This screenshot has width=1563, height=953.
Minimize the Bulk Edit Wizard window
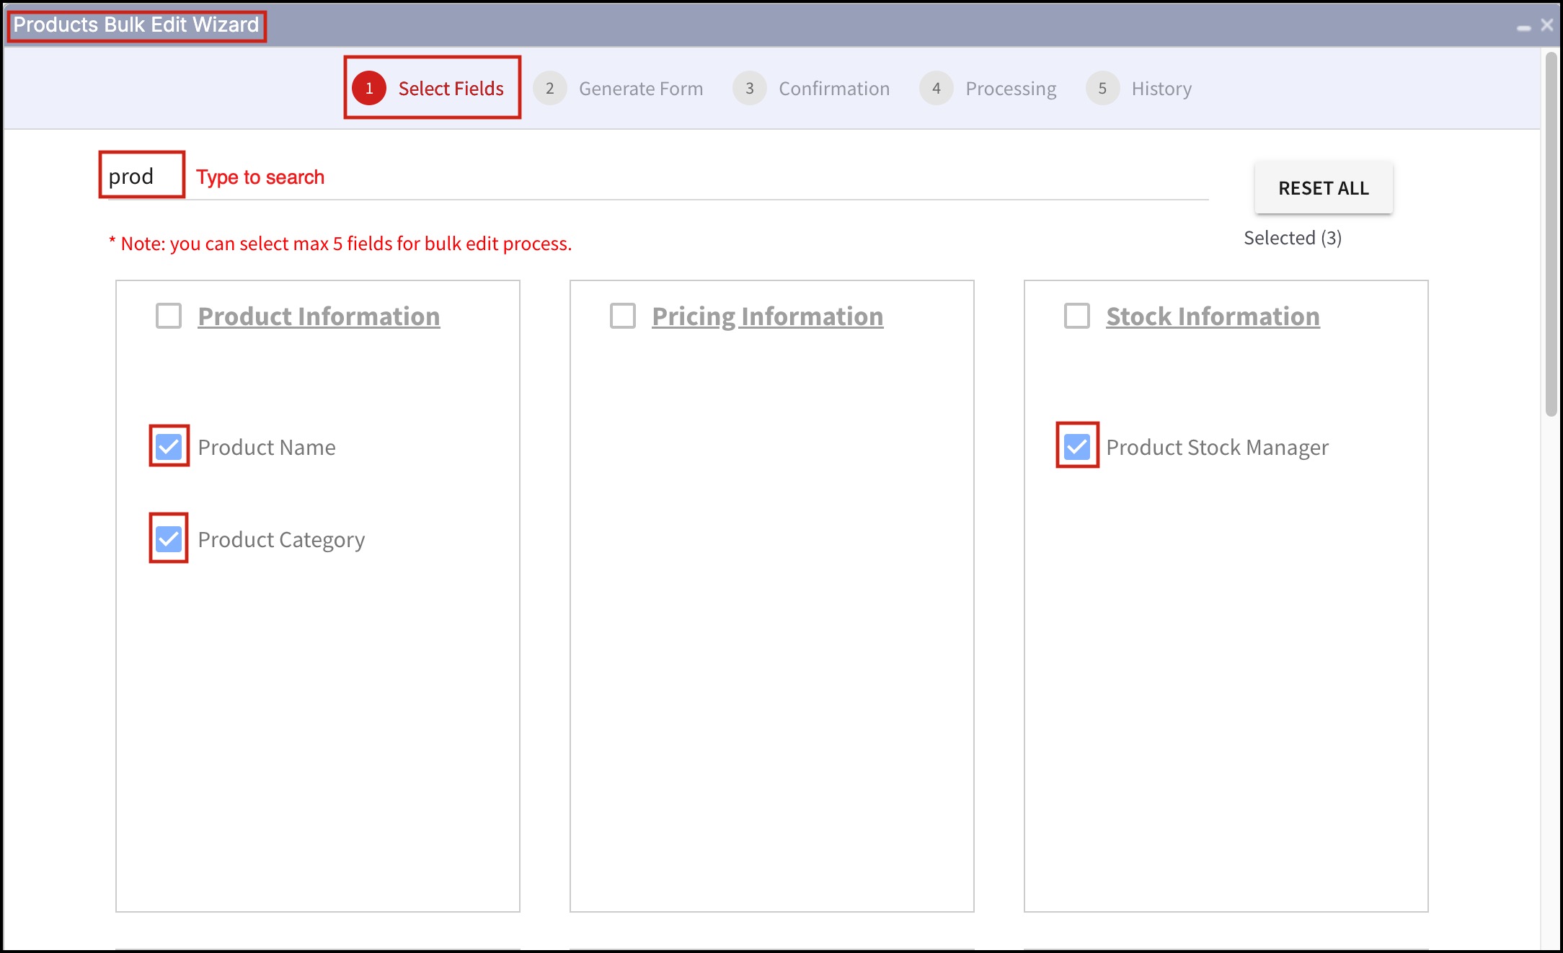click(x=1523, y=27)
